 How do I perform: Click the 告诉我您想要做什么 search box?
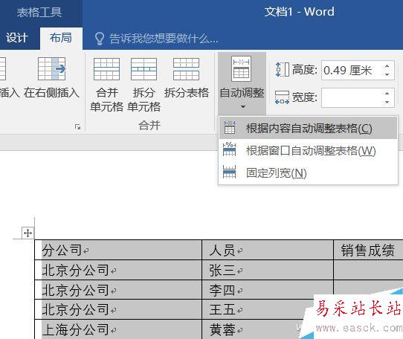(164, 39)
